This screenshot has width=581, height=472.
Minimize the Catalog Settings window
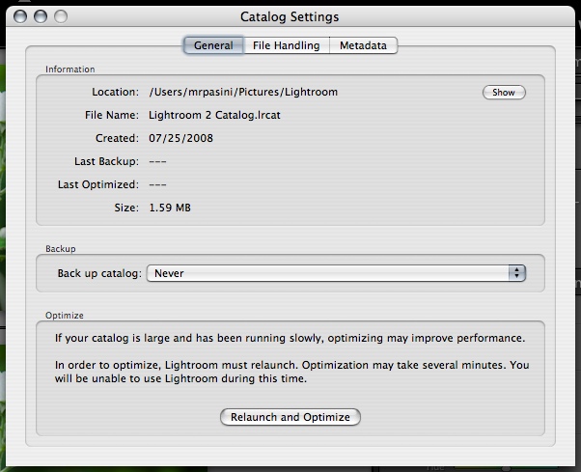pos(41,17)
